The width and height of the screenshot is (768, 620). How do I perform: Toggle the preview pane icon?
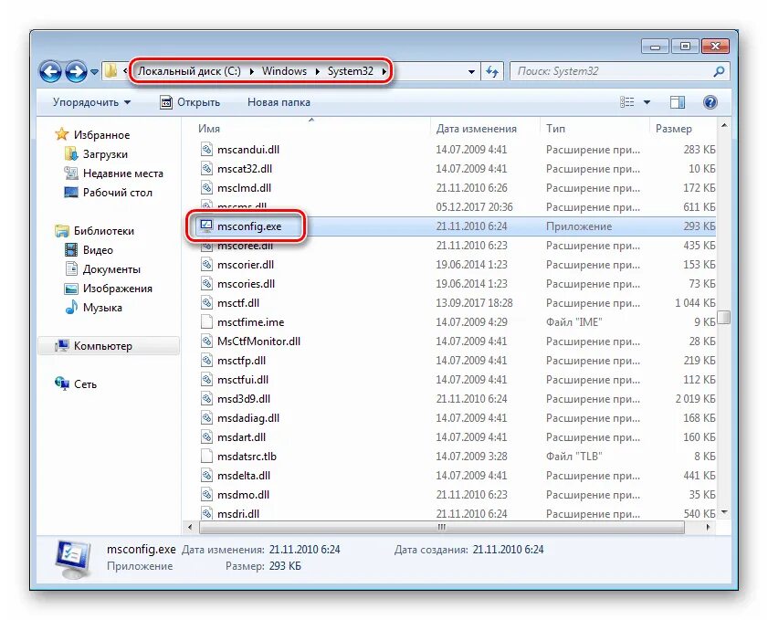(678, 102)
